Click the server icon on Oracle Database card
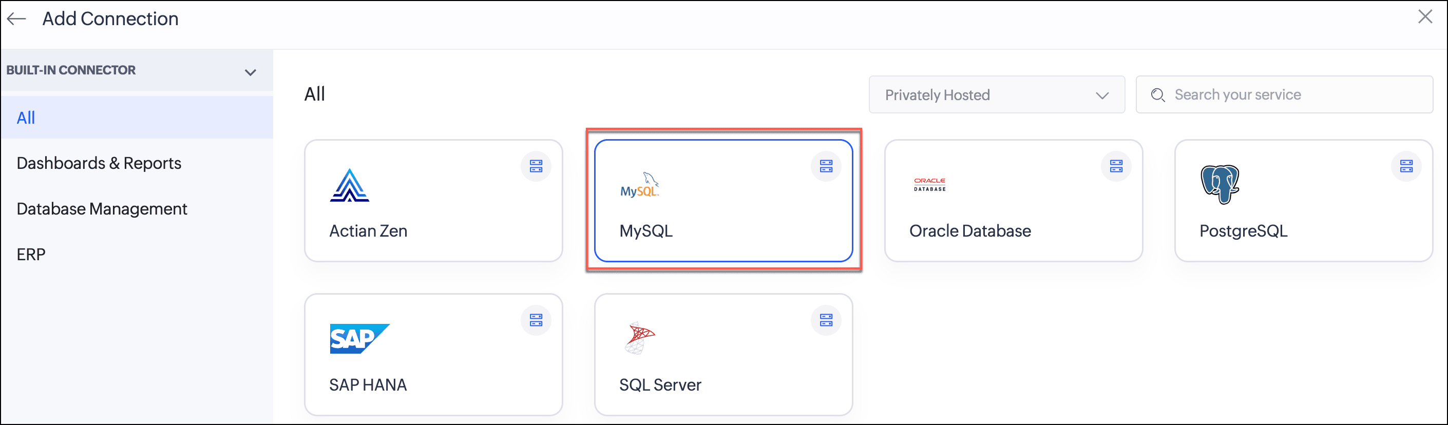The height and width of the screenshot is (425, 1448). click(x=1116, y=166)
